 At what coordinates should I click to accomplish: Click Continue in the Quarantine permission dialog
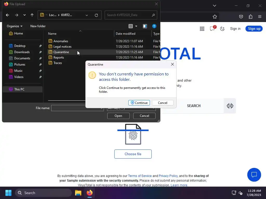pyautogui.click(x=139, y=103)
